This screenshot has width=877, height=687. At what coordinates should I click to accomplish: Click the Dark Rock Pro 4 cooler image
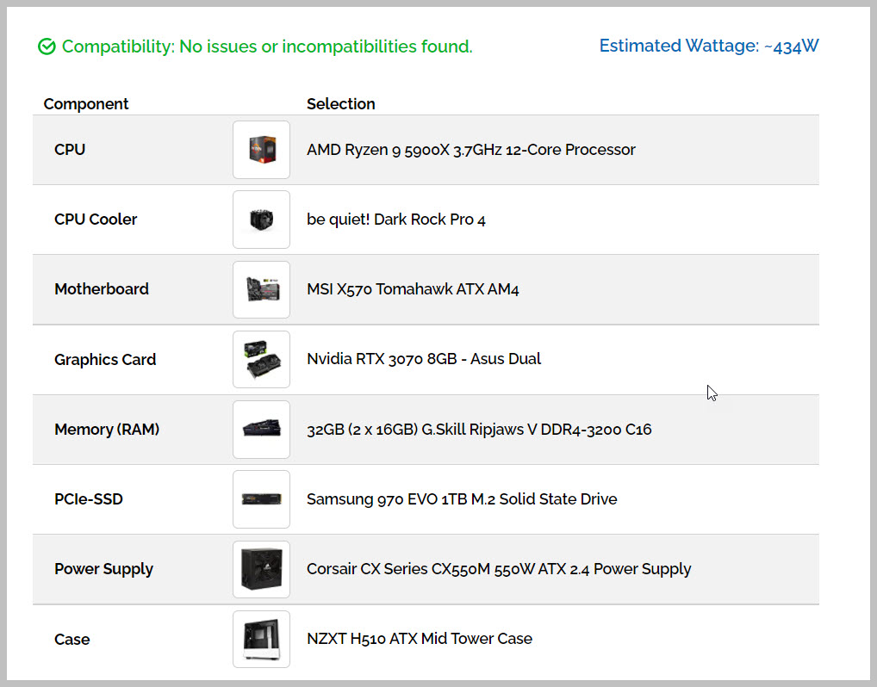[261, 220]
